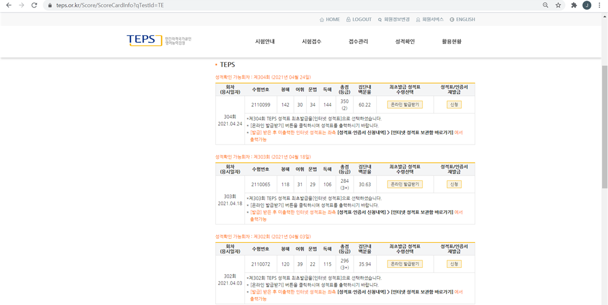Click 신청 button for 303회 test
Viewport: 608px width, 305px height.
click(x=454, y=184)
